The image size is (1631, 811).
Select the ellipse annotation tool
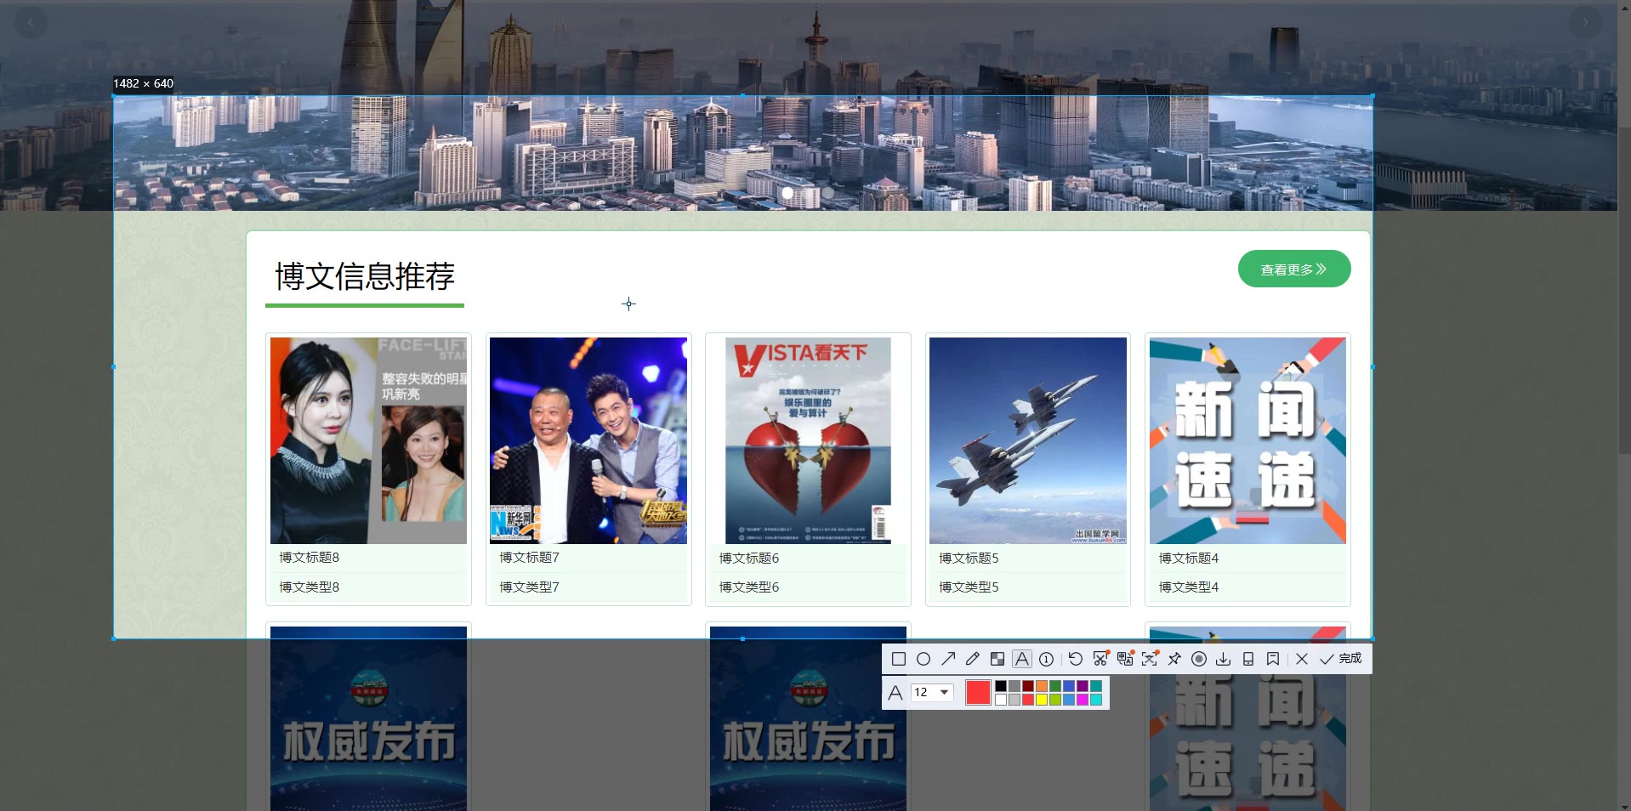coord(923,659)
